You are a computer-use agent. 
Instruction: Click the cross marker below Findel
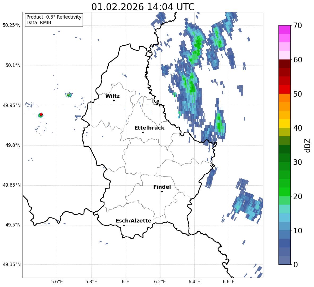tap(162, 192)
